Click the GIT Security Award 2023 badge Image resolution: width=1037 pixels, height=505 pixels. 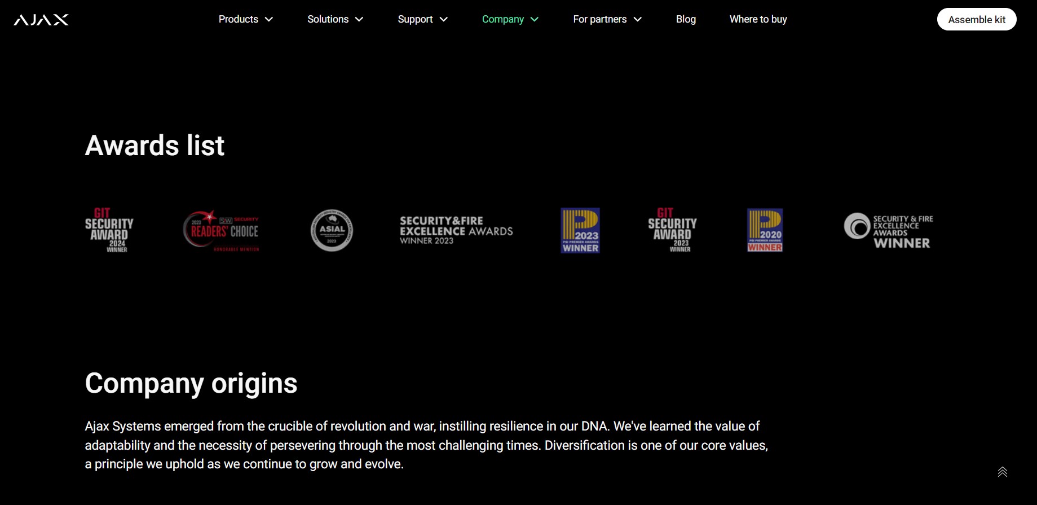[x=673, y=230]
